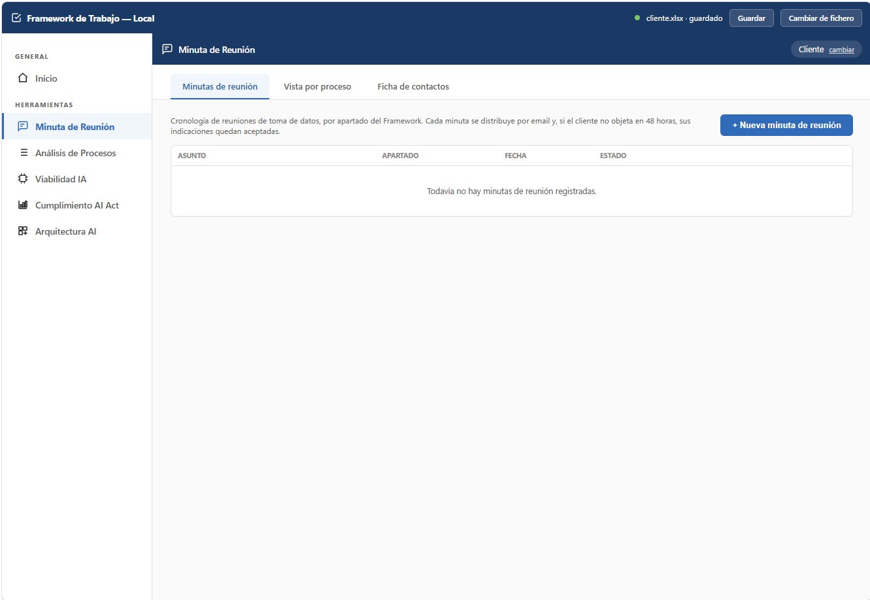Click the checkbox logo icon beside Framework de Trabajo
The image size is (870, 600).
(16, 18)
